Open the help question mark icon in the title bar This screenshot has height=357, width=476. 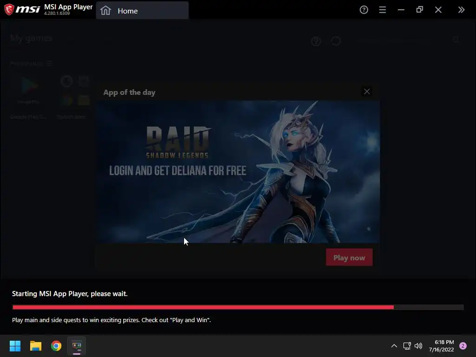coord(364,10)
